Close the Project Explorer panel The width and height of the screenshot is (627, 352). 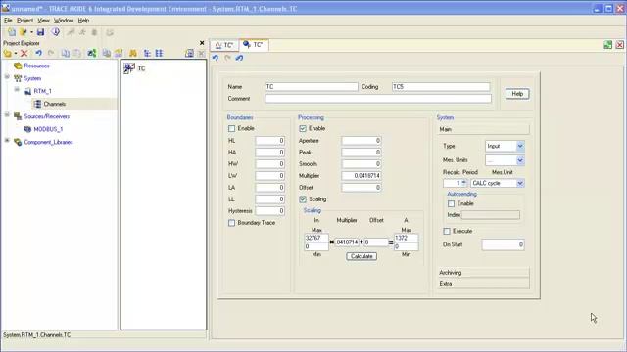tap(202, 43)
